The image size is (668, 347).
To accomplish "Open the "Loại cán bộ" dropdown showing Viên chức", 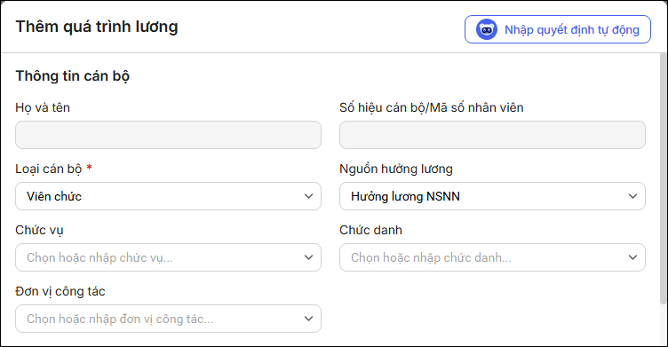I will point(168,196).
